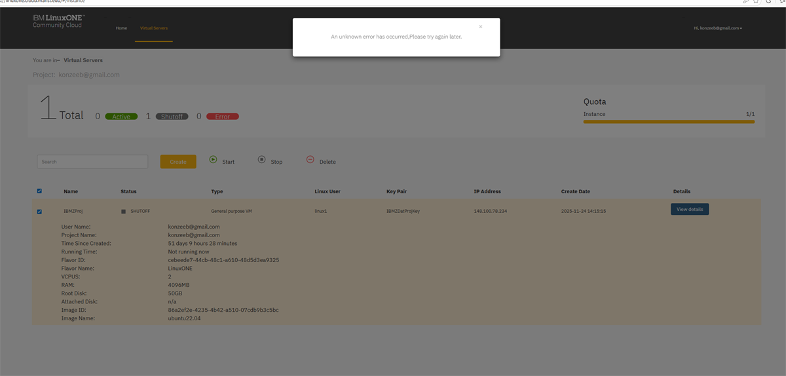Click the Key Pair column header
The width and height of the screenshot is (786, 376).
[x=396, y=191]
